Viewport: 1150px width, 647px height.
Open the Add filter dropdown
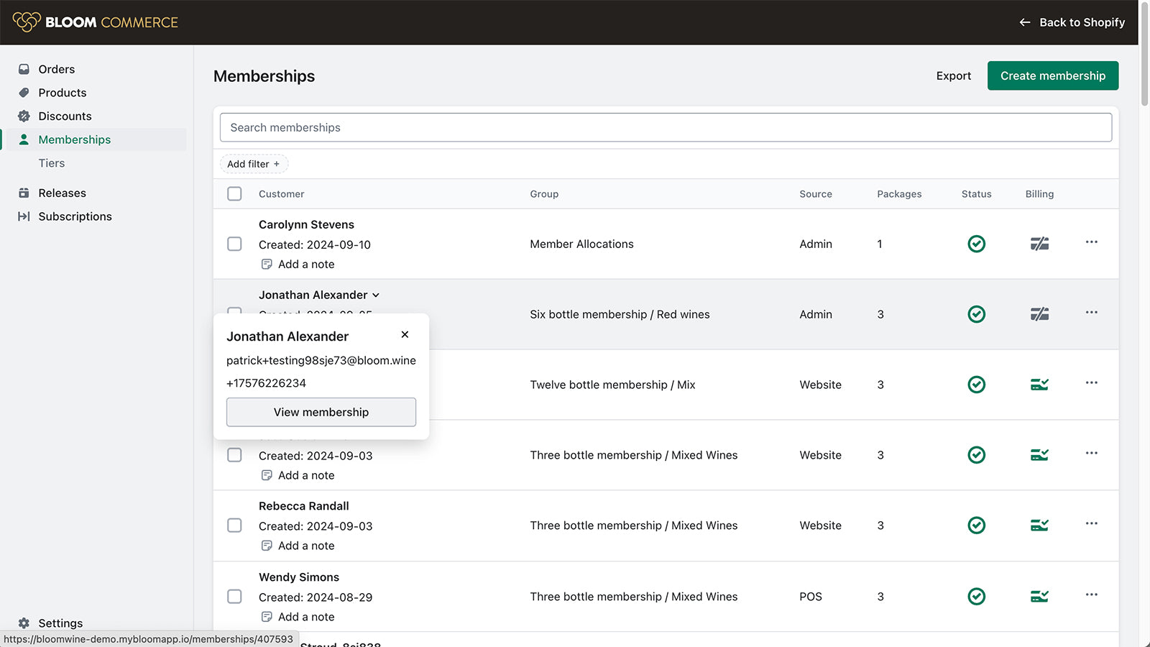tap(254, 164)
